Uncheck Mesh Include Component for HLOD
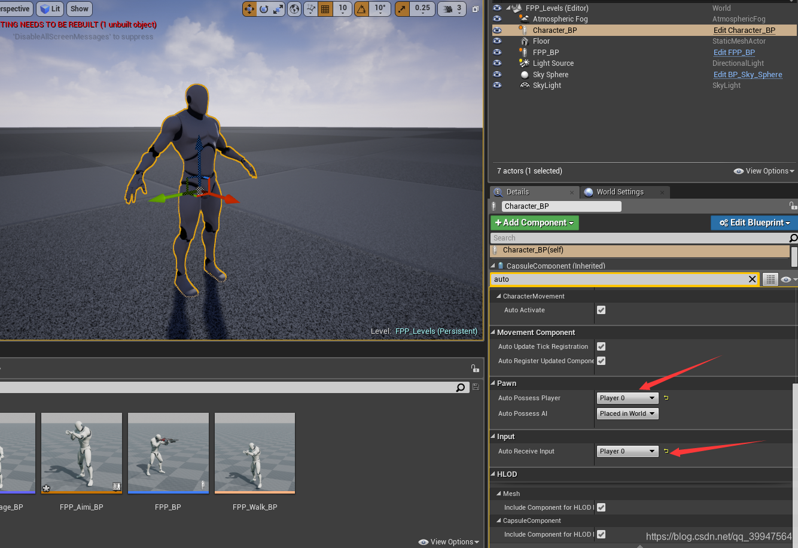The height and width of the screenshot is (548, 798). coord(601,507)
